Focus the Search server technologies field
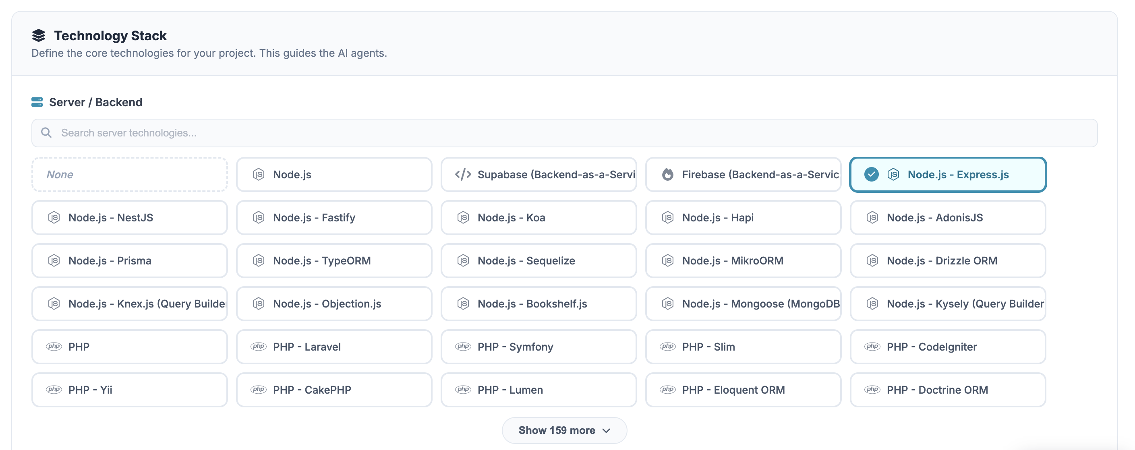Viewport: 1135px width, 450px height. click(x=564, y=132)
